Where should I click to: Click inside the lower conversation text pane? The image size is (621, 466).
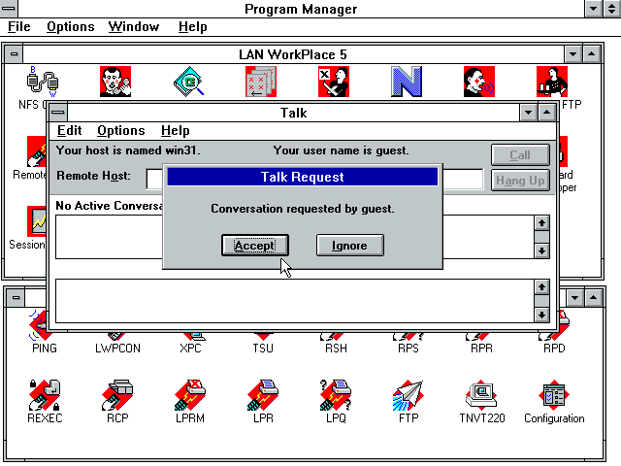pyautogui.click(x=295, y=301)
